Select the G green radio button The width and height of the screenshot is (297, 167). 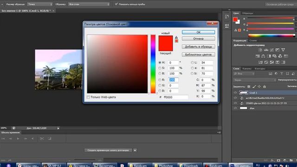click(x=160, y=85)
